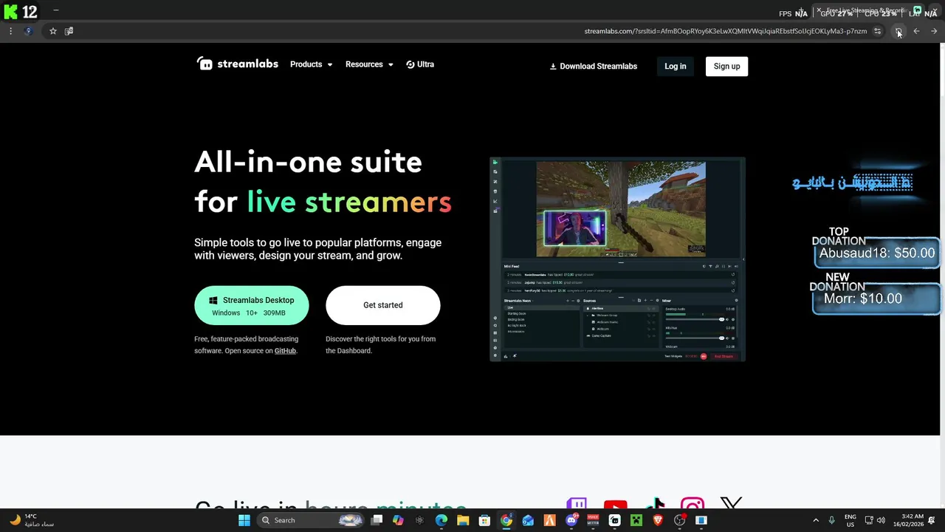The width and height of the screenshot is (945, 532).
Task: Open the Windows Start menu
Action: [x=244, y=520]
